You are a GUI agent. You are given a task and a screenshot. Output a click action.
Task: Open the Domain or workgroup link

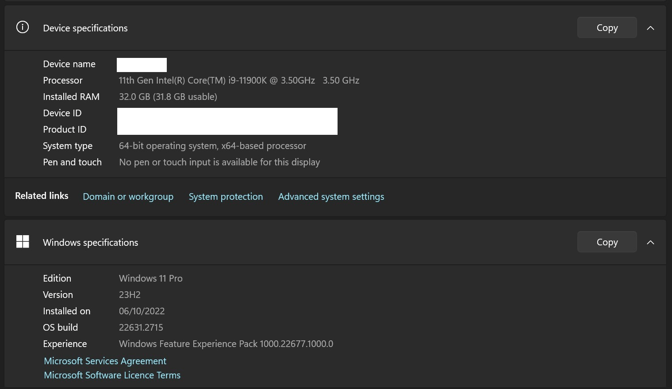tap(128, 197)
